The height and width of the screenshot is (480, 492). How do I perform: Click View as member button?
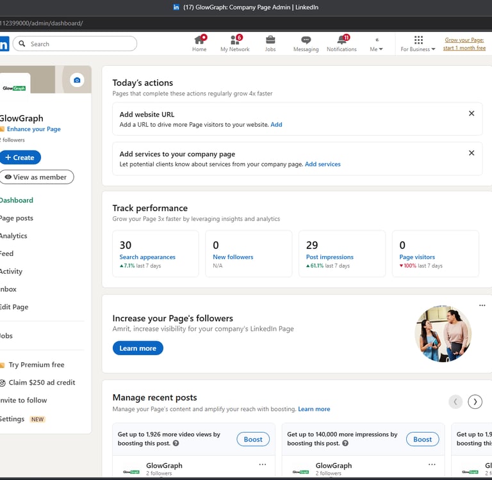coord(37,177)
